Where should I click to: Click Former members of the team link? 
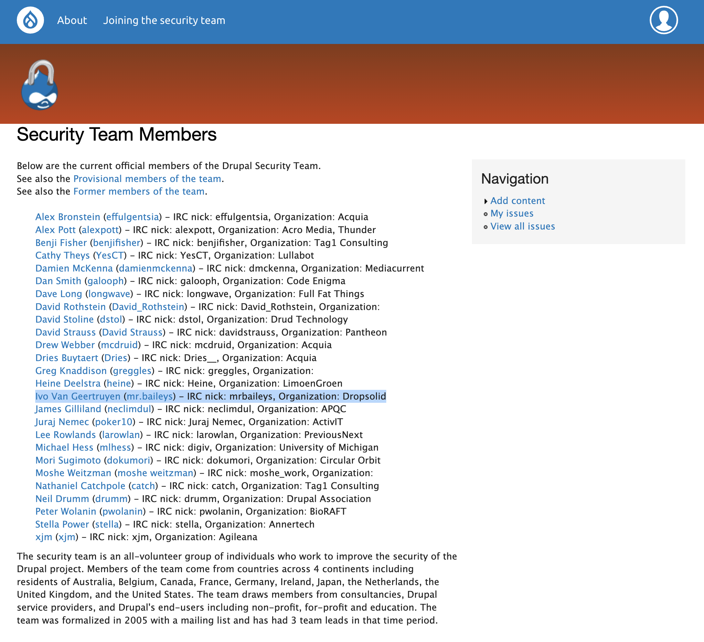click(x=139, y=191)
